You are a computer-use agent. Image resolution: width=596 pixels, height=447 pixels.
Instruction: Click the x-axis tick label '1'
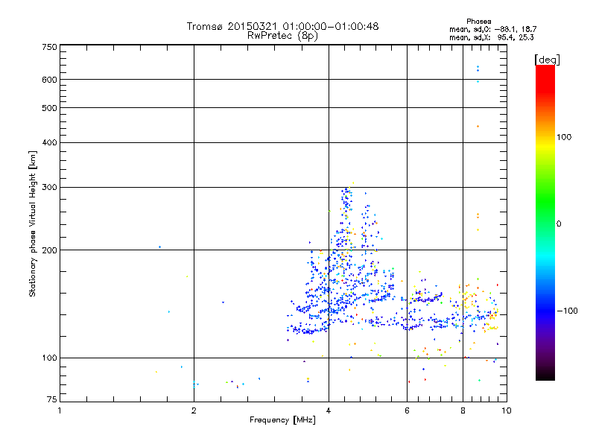[x=60, y=410]
